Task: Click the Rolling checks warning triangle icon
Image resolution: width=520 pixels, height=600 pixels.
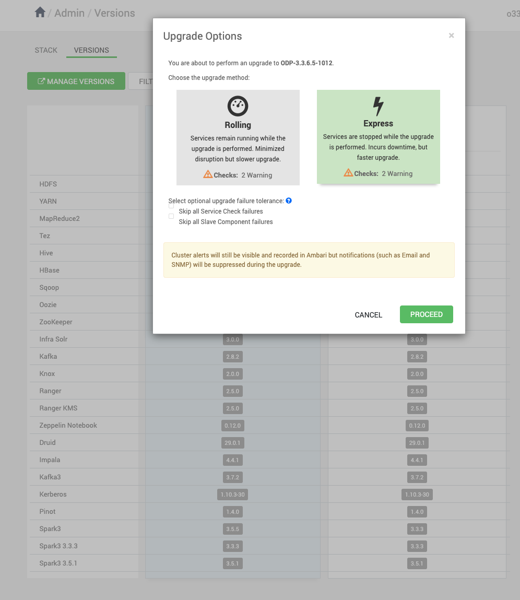Action: (x=208, y=174)
